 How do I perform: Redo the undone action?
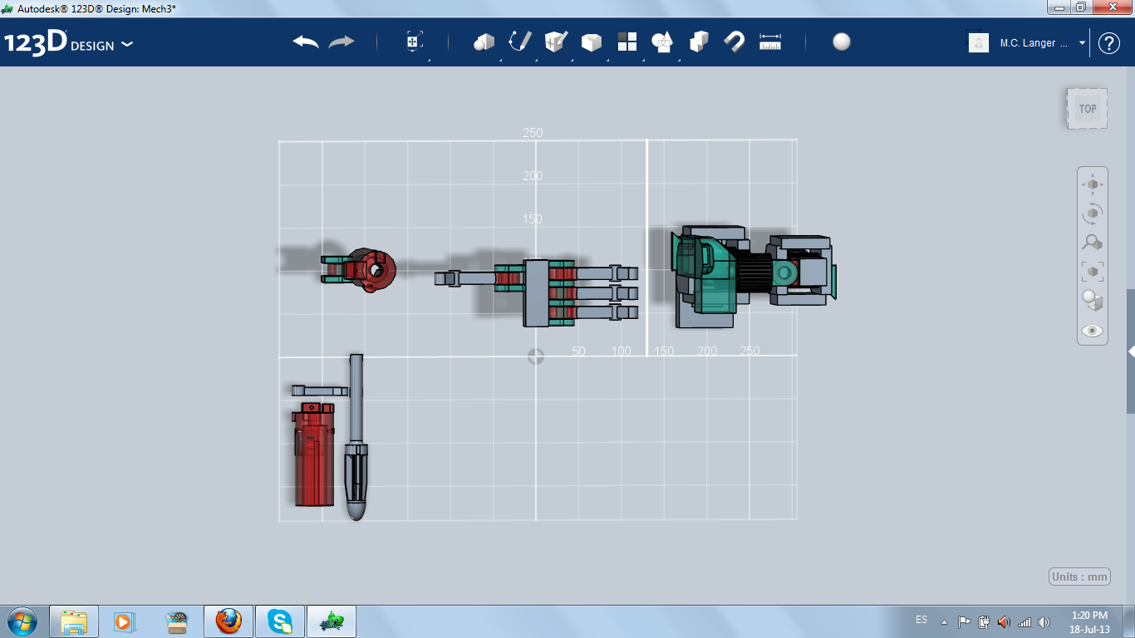click(x=341, y=42)
